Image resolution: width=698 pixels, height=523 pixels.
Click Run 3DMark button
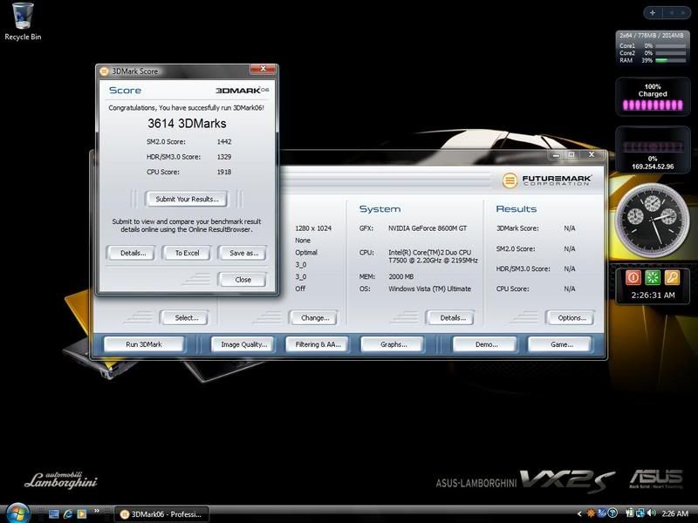(144, 344)
